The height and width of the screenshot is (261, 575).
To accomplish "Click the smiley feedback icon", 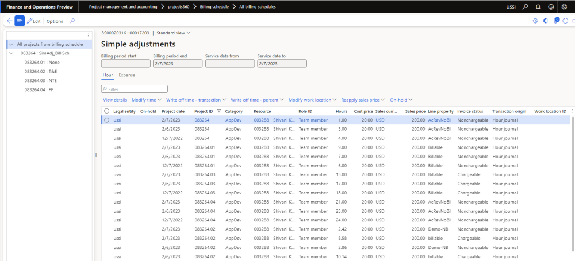I will click(x=551, y=6).
